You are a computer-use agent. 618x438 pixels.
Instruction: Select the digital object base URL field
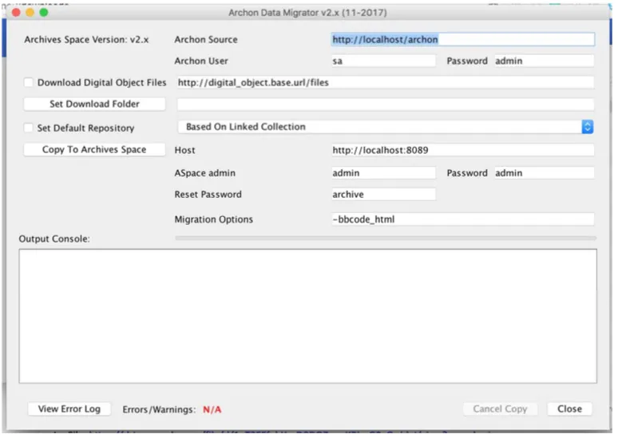(384, 83)
